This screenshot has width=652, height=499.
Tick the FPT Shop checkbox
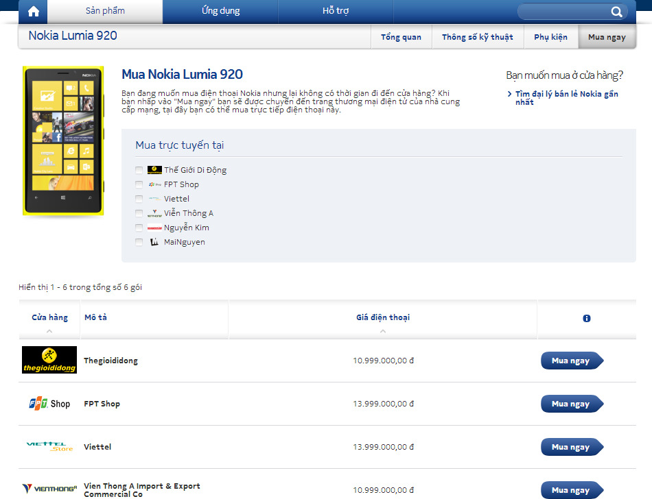139,184
